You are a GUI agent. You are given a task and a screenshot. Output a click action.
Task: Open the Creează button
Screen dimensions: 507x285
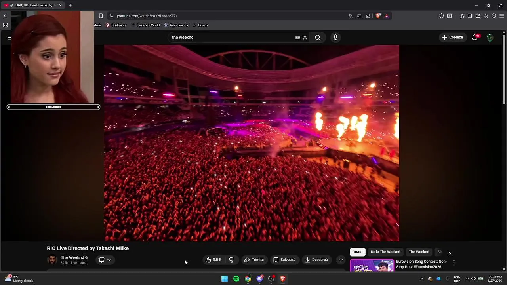(452, 37)
